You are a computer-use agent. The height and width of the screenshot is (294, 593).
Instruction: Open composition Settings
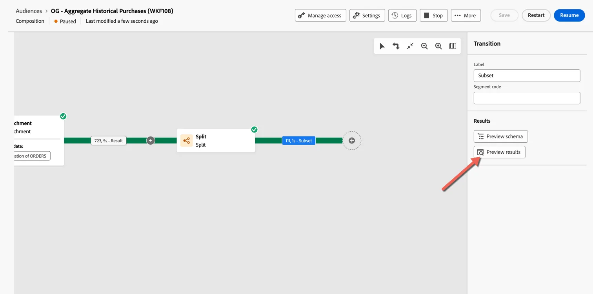point(367,15)
